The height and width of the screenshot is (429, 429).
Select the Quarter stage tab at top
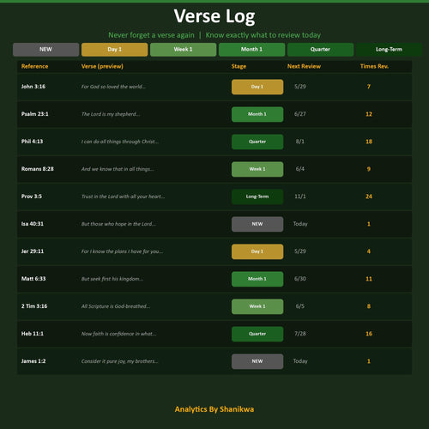[320, 50]
